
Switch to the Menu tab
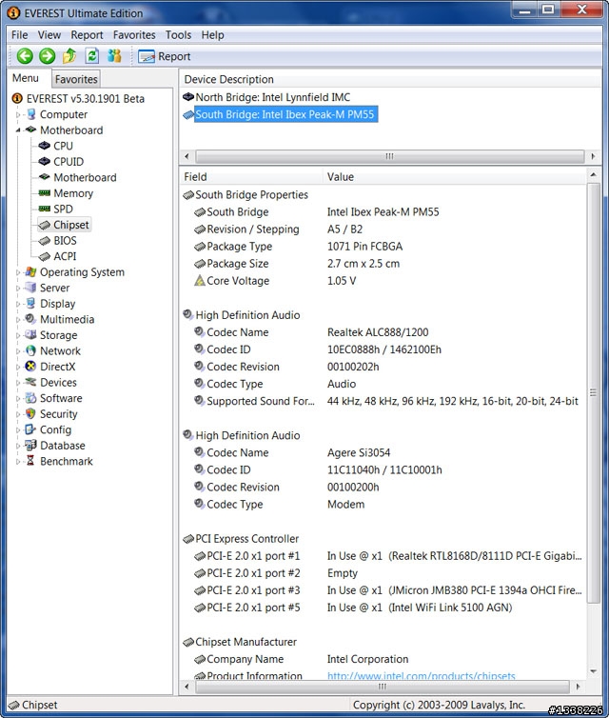[26, 78]
